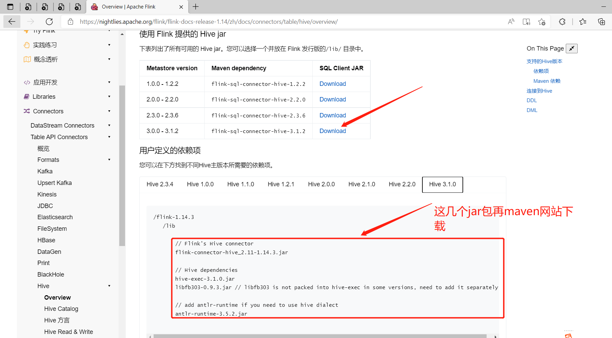Jump to the DDL section link
The width and height of the screenshot is (612, 338).
(532, 100)
